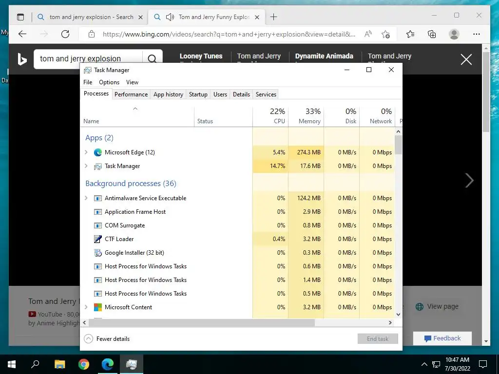Open Edge Settings and more menu
This screenshot has width=499, height=374.
click(x=477, y=34)
